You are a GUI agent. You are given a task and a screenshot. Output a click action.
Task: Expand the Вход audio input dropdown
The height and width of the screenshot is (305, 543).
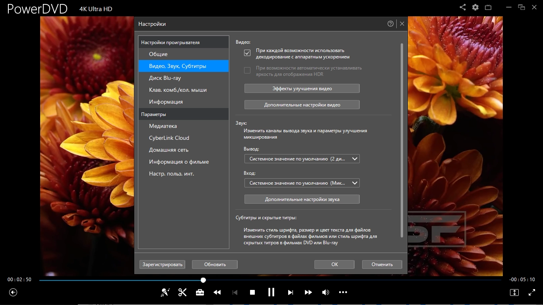pyautogui.click(x=302, y=183)
